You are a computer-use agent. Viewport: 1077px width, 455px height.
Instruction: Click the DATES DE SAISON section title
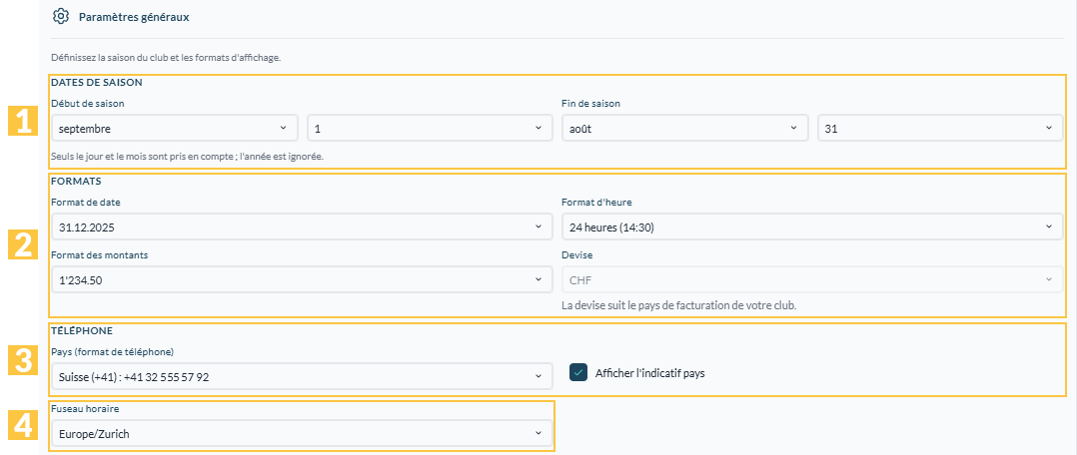(x=97, y=82)
